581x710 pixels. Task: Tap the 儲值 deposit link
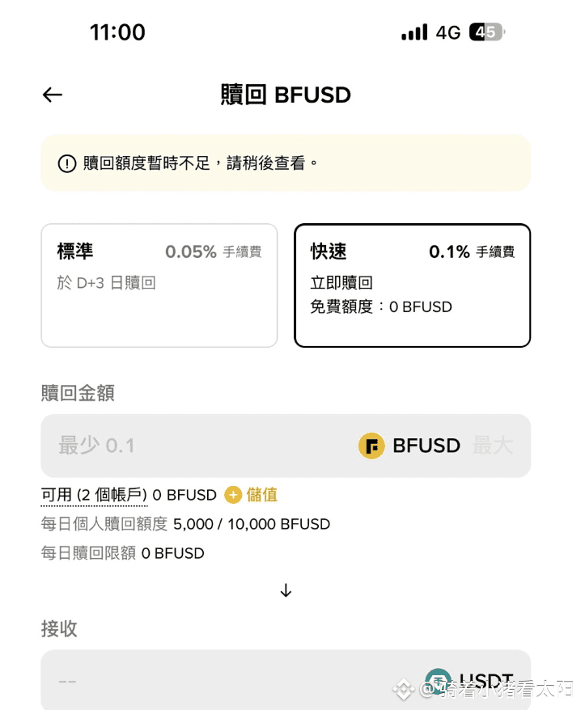(x=262, y=495)
